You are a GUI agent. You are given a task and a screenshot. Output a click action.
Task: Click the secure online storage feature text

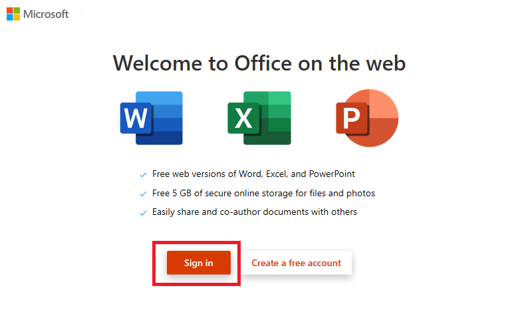tap(263, 193)
